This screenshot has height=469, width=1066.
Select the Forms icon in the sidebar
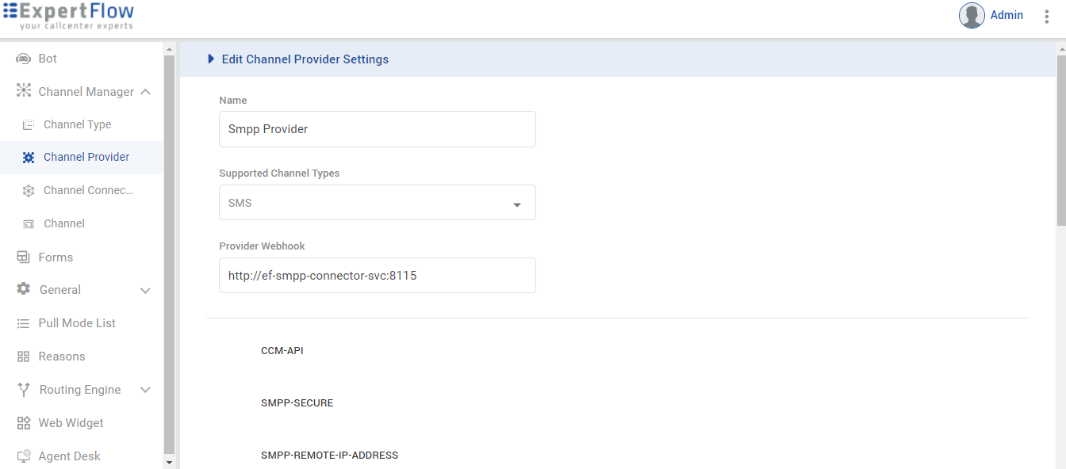point(23,257)
